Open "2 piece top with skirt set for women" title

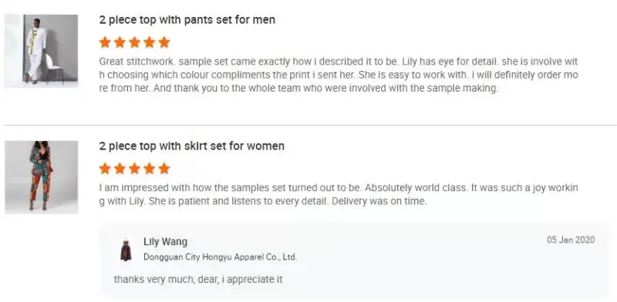coord(191,146)
